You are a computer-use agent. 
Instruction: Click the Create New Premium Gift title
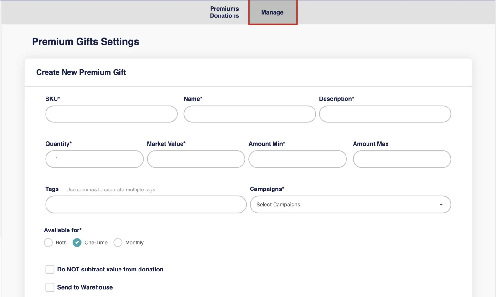(81, 72)
